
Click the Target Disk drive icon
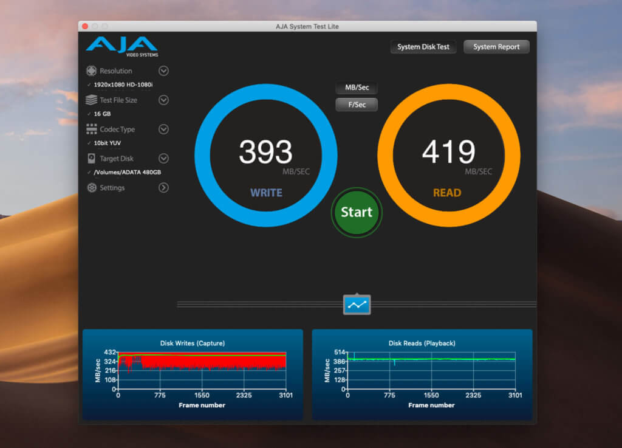pyautogui.click(x=92, y=158)
